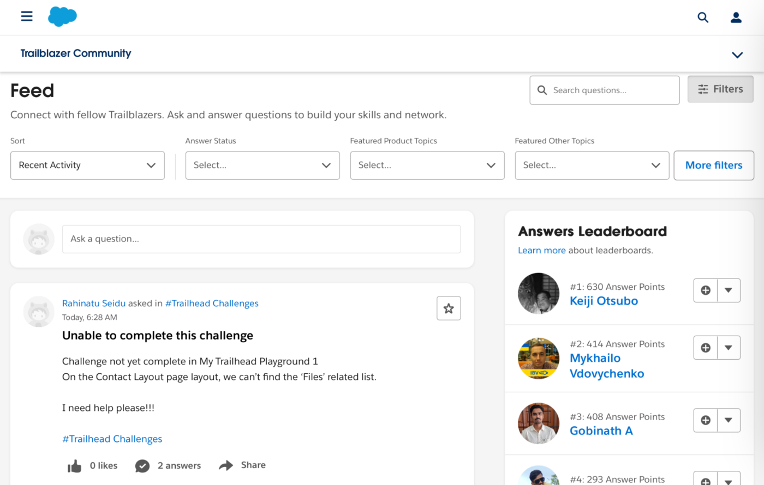Open the Recent Activity sort dropdown

coord(87,165)
